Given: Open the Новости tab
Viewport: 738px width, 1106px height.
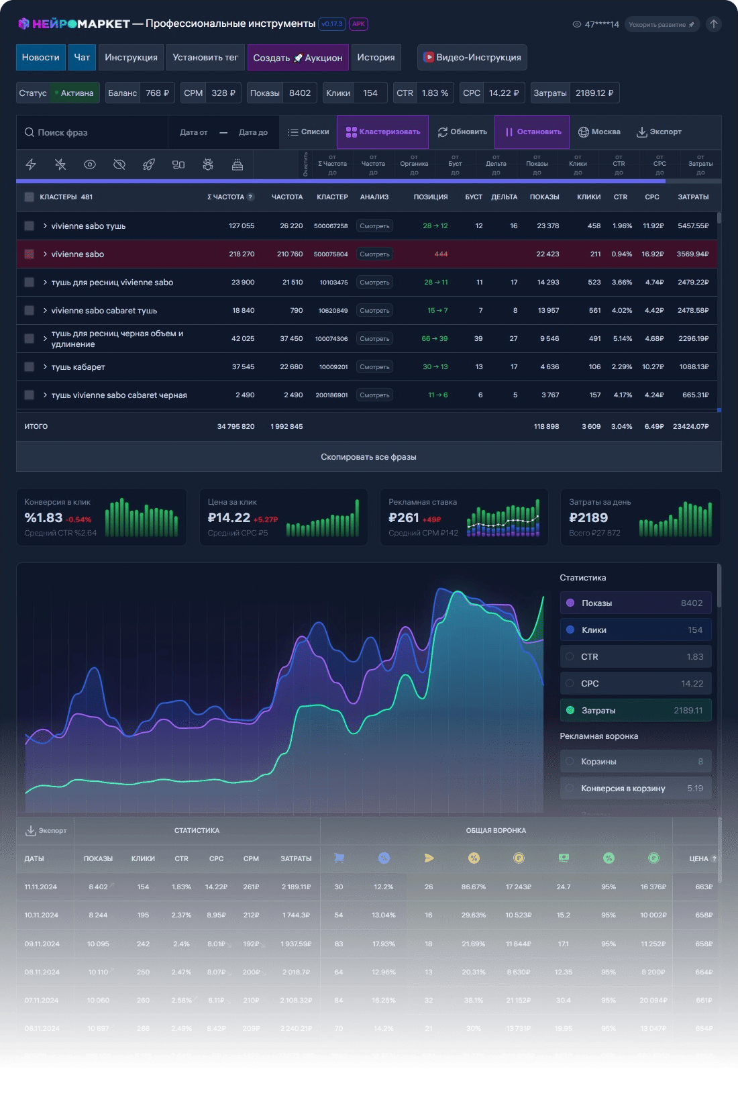Looking at the screenshot, I should pos(41,58).
